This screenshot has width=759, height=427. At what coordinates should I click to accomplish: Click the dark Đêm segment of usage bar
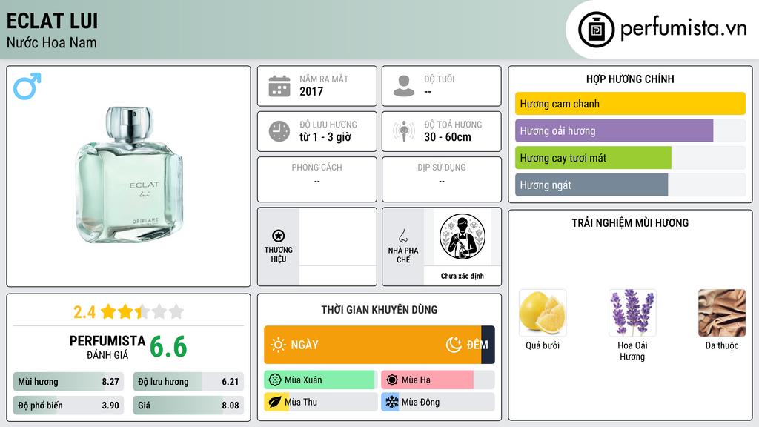488,345
